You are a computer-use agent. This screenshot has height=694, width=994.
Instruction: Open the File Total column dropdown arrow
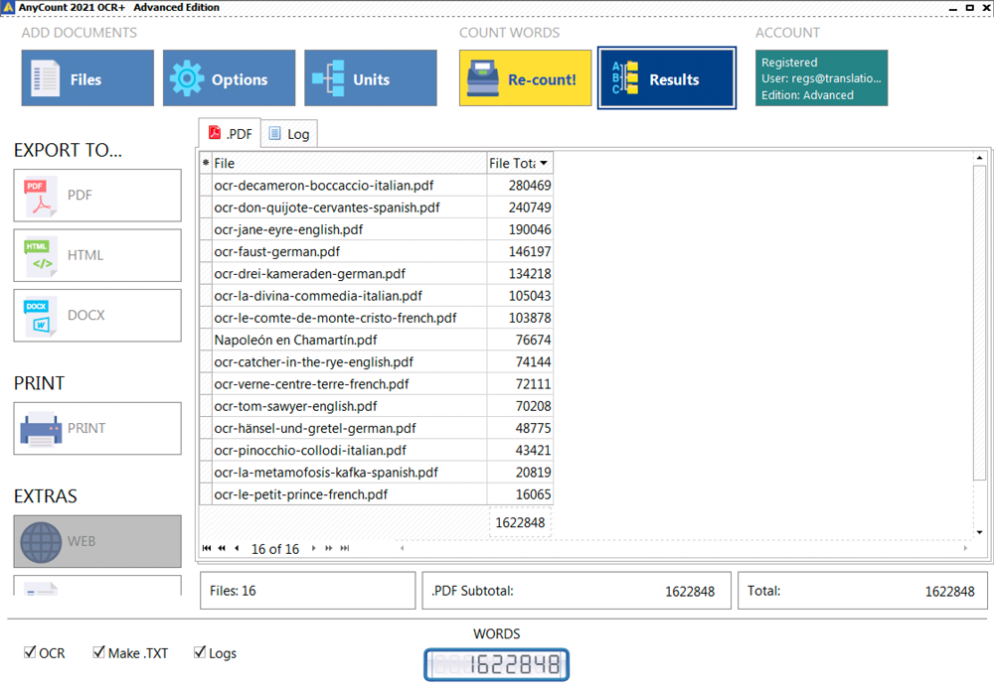(544, 164)
